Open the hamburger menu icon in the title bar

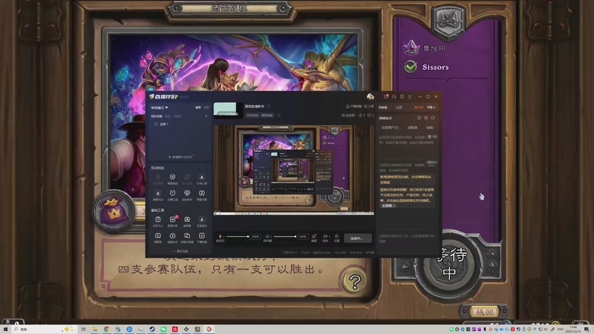pos(410,96)
